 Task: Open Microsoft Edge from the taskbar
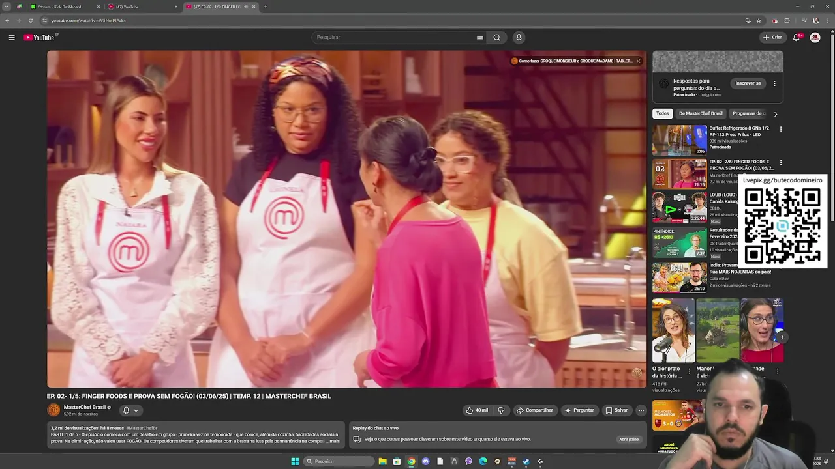(x=483, y=461)
